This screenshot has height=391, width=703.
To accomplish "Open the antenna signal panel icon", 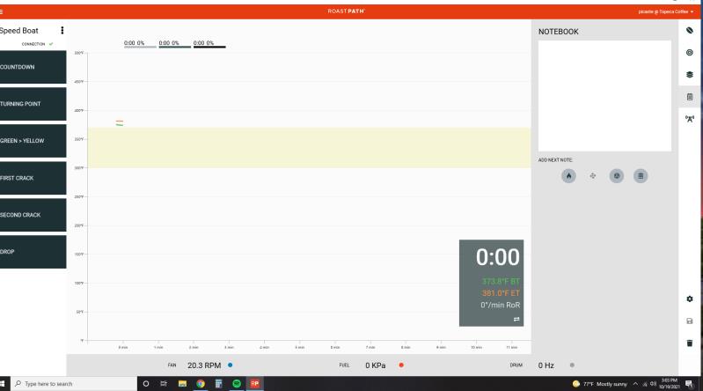I will pyautogui.click(x=689, y=119).
